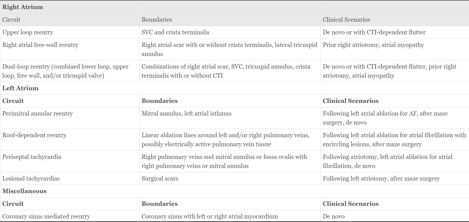469x222 pixels.
Task: Click "Mitral annulus, left atrial isthmus" cell
Action: tap(186, 113)
